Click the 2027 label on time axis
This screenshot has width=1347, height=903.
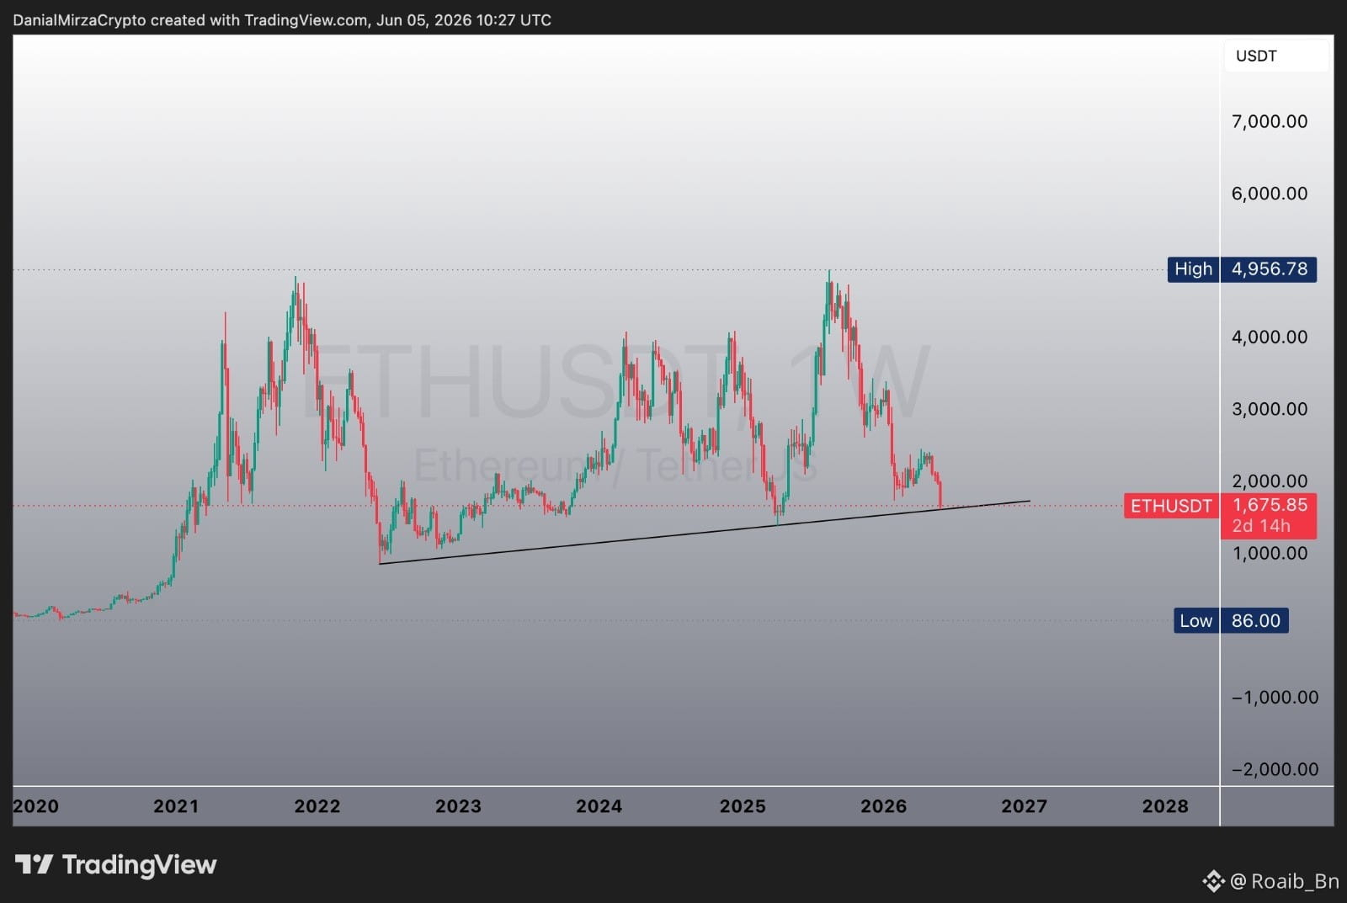pyautogui.click(x=1024, y=806)
